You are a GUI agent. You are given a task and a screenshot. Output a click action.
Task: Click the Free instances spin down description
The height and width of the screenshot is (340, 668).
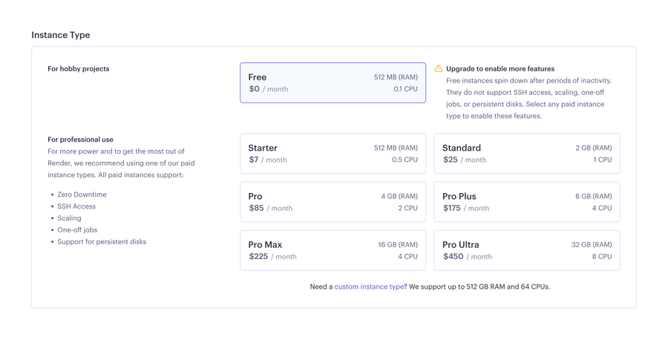pyautogui.click(x=525, y=98)
